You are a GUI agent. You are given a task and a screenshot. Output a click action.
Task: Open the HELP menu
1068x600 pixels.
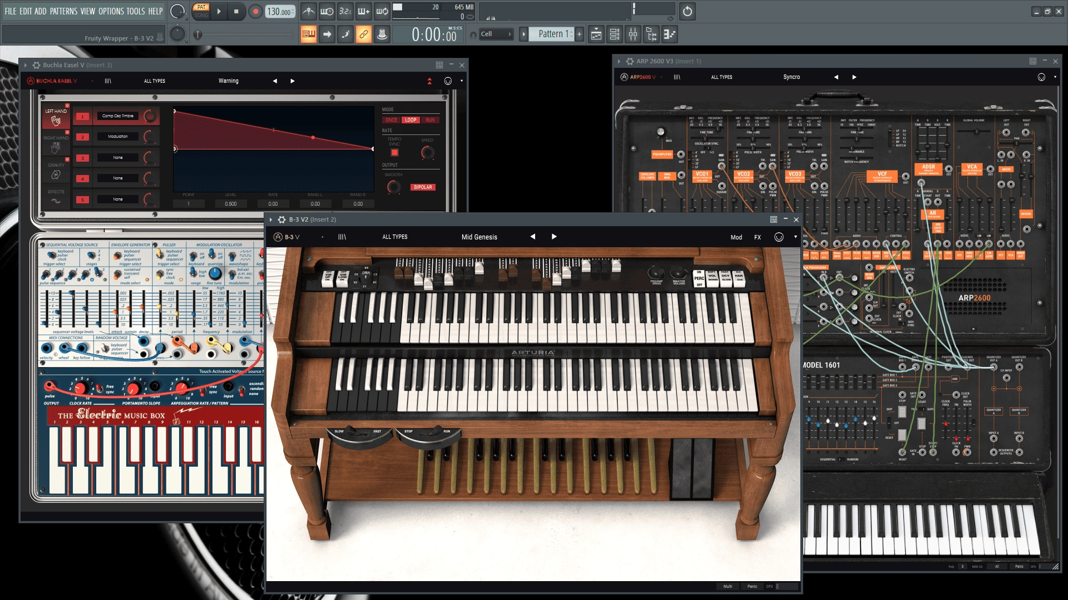pos(155,11)
